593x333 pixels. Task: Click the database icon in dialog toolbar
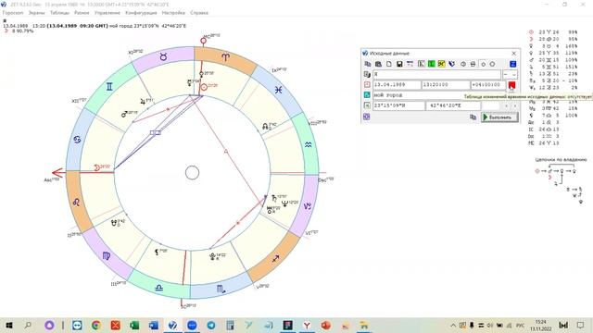(x=378, y=64)
